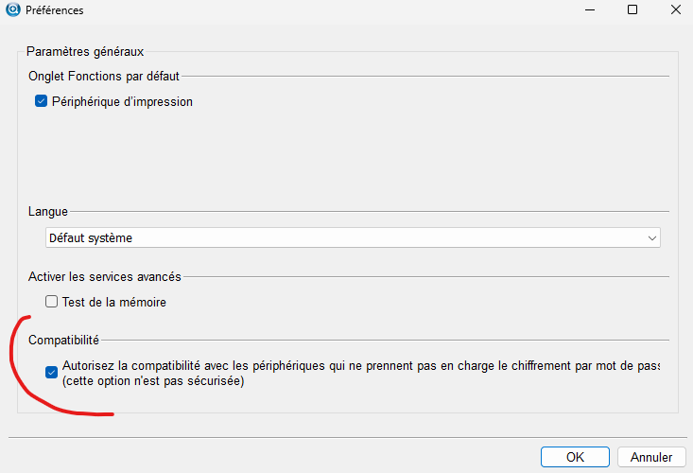Viewport: 693px width, 473px height.
Task: Maximize the Préférences window
Action: click(x=632, y=11)
